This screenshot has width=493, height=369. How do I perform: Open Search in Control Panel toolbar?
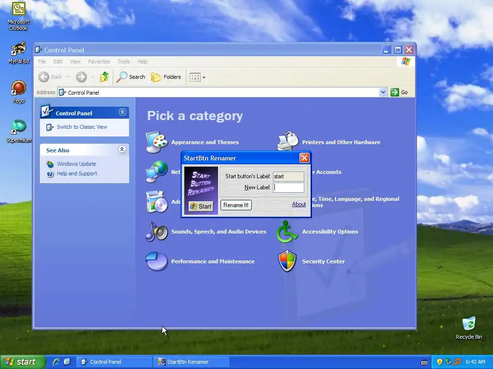coord(130,77)
